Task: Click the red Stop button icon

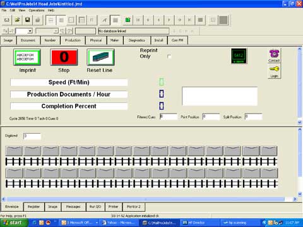Action: [x=64, y=57]
